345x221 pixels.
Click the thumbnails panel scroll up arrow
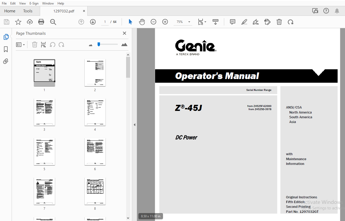pos(128,55)
